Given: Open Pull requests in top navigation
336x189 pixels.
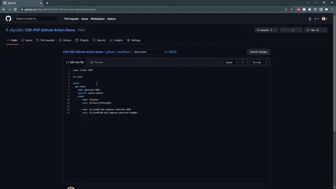Looking at the screenshot, I should [x=71, y=19].
